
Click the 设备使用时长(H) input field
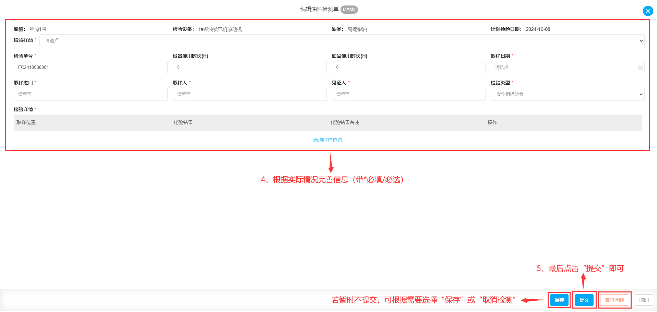250,68
